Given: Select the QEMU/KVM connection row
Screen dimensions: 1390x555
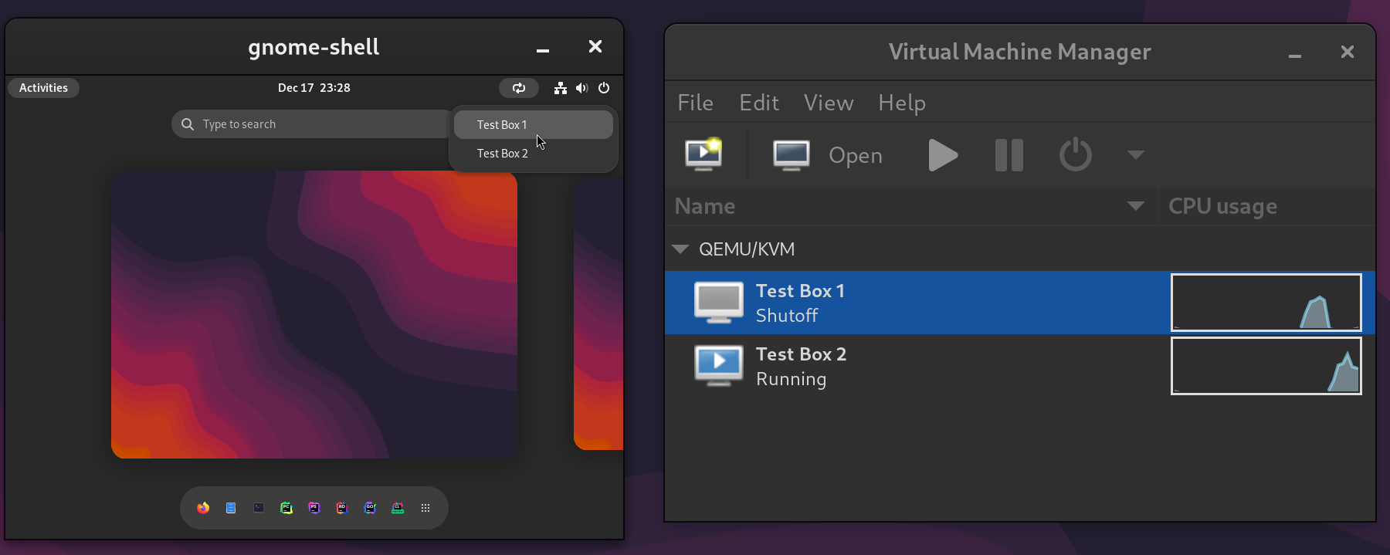Looking at the screenshot, I should (x=1020, y=249).
